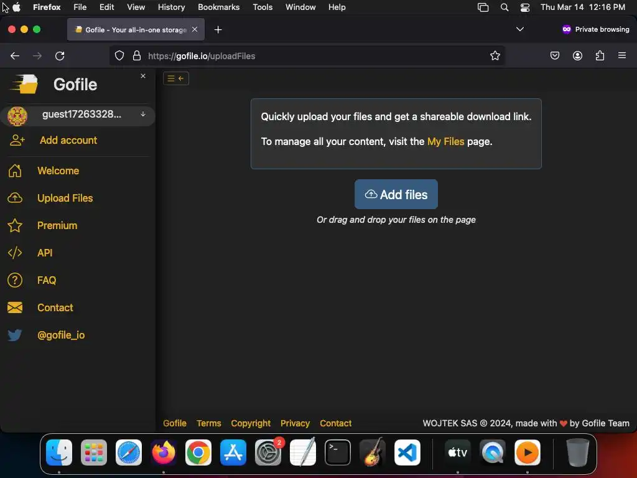This screenshot has height=478, width=637.
Task: Click the Add files button
Action: [x=396, y=194]
